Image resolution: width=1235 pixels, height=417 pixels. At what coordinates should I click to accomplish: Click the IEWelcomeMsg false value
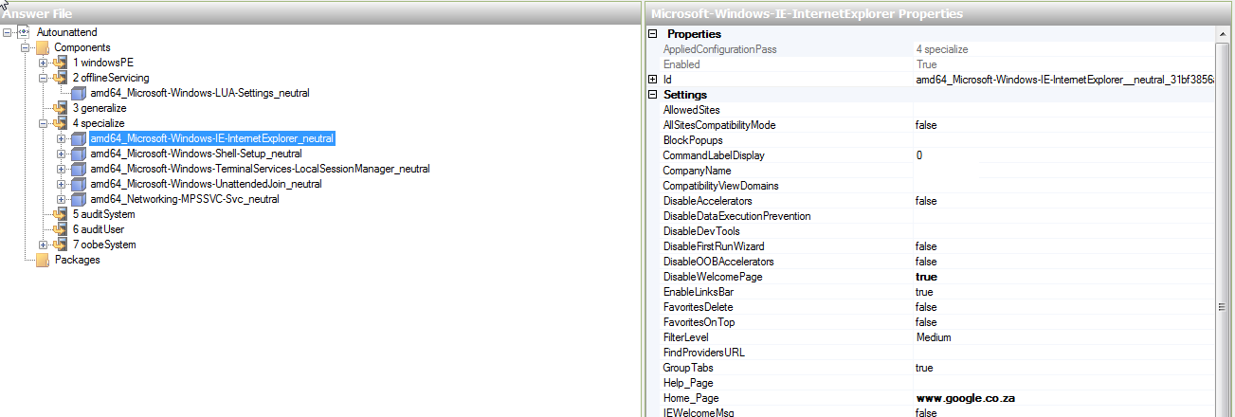coord(926,413)
